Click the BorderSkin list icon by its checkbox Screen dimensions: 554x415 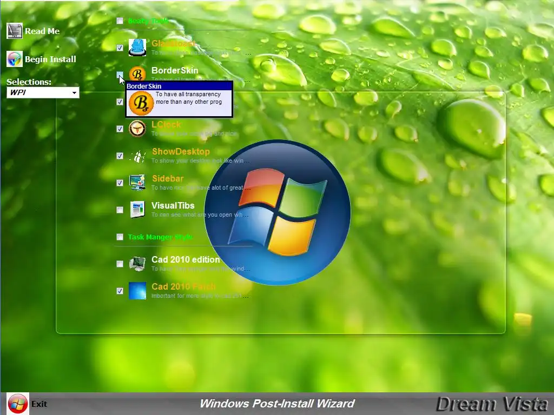click(x=137, y=73)
